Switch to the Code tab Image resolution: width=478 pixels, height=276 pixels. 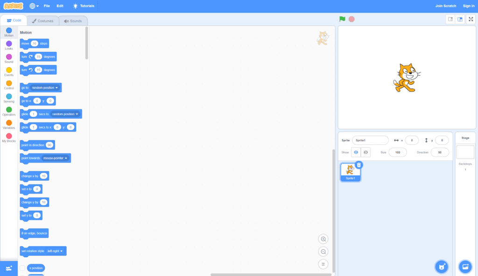tap(14, 21)
